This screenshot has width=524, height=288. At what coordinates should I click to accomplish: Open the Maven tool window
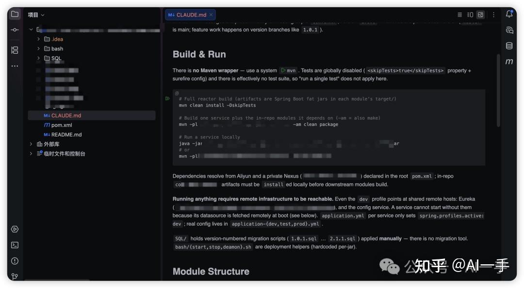pos(509,61)
